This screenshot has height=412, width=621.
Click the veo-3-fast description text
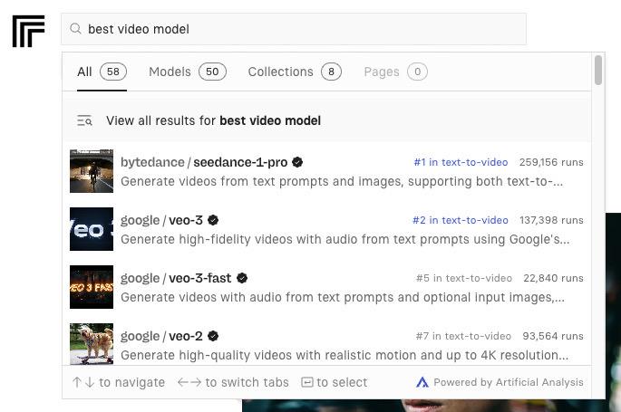tap(343, 297)
